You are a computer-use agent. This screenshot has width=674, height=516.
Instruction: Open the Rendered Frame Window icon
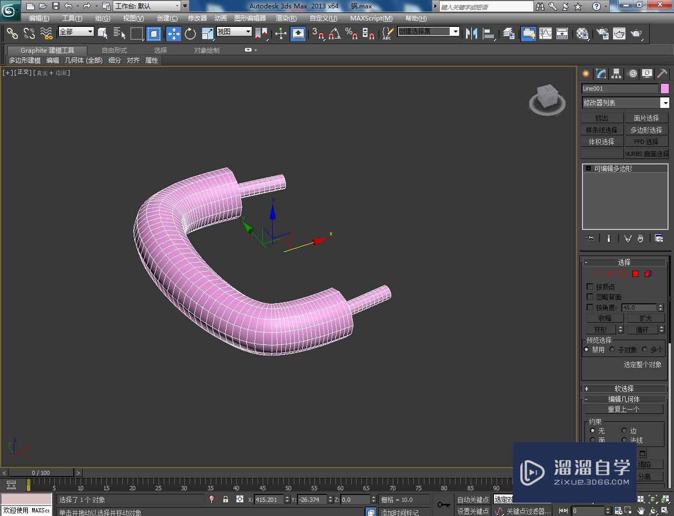[619, 34]
